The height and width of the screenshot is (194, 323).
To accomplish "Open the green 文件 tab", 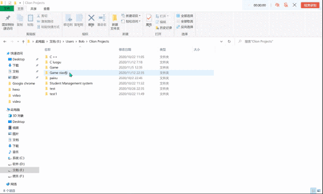I will pos(7,9).
